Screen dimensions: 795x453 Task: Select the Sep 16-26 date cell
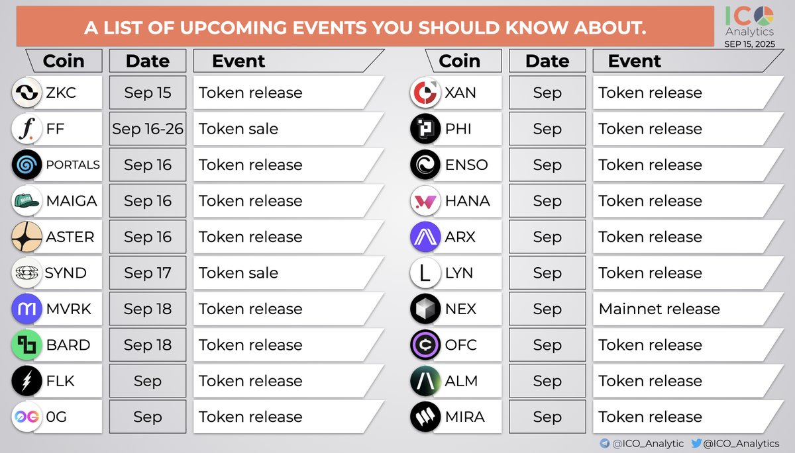point(147,129)
